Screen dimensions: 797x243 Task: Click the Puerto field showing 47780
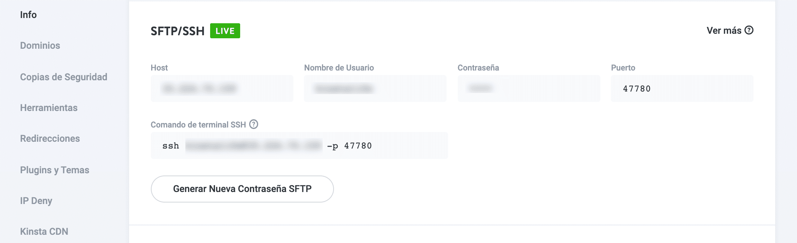(x=681, y=88)
